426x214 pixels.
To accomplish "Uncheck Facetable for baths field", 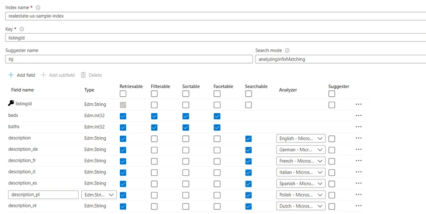I will (217, 127).
